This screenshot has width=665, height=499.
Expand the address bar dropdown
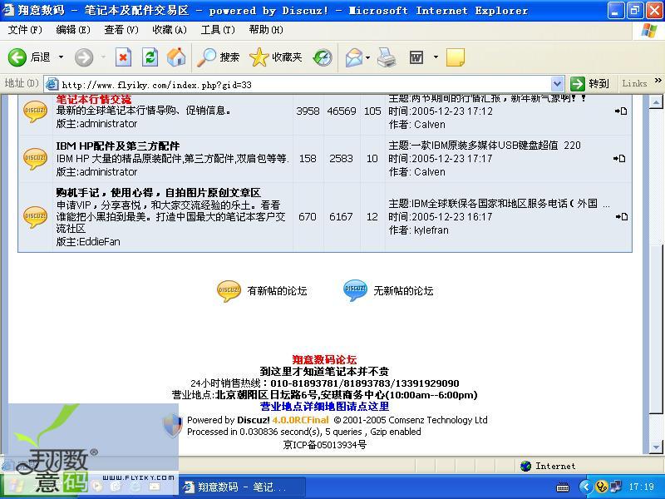pyautogui.click(x=557, y=84)
